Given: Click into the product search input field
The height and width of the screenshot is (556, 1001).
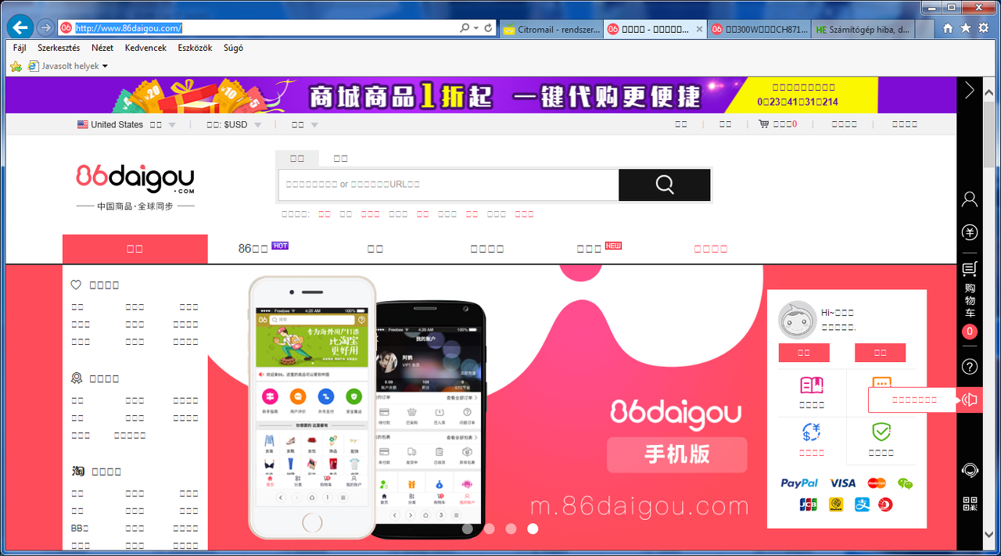Looking at the screenshot, I should click(449, 185).
